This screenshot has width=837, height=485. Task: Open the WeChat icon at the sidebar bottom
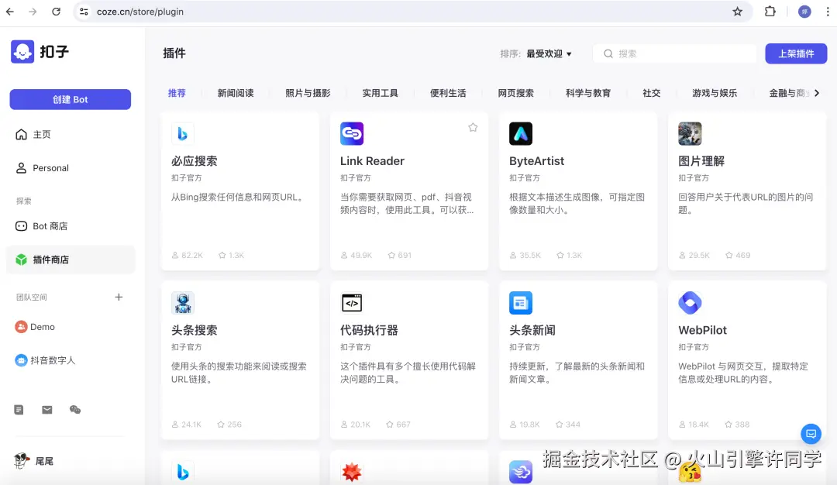(x=75, y=410)
